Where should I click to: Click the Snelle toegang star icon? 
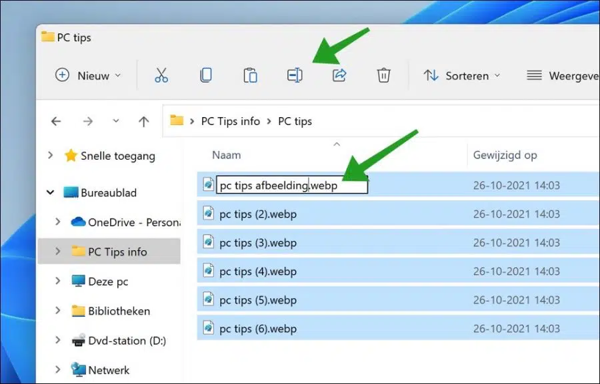point(71,155)
